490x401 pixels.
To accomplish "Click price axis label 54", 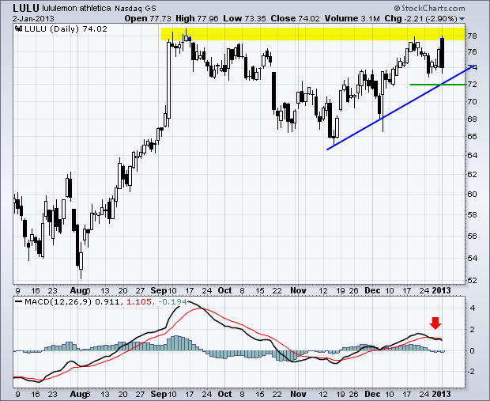I will pyautogui.click(x=473, y=259).
